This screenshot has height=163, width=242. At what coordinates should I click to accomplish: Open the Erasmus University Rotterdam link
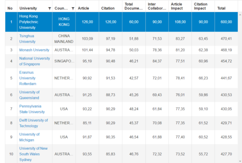pyautogui.click(x=28, y=78)
